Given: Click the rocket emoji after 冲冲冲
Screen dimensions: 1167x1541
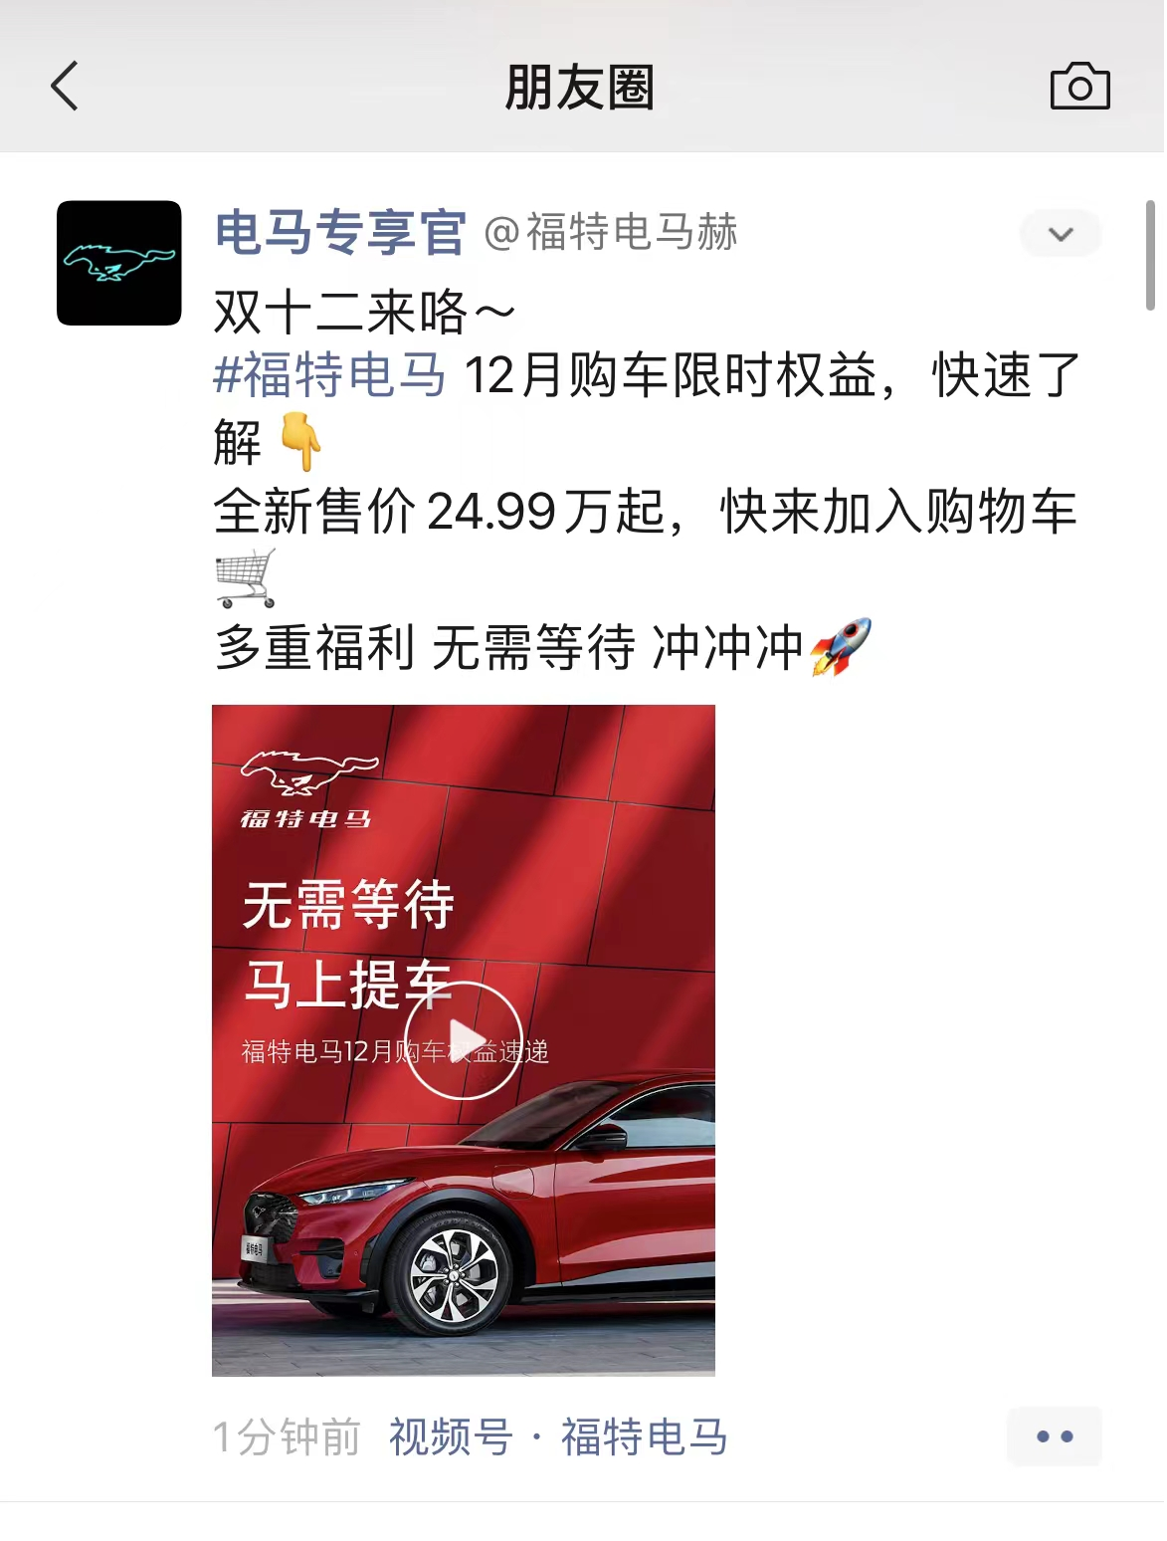Looking at the screenshot, I should pos(841,647).
